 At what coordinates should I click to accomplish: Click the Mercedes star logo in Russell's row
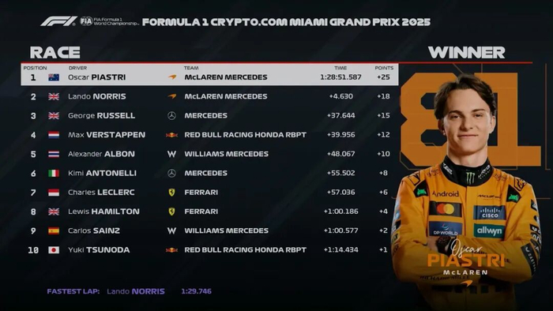coord(171,115)
